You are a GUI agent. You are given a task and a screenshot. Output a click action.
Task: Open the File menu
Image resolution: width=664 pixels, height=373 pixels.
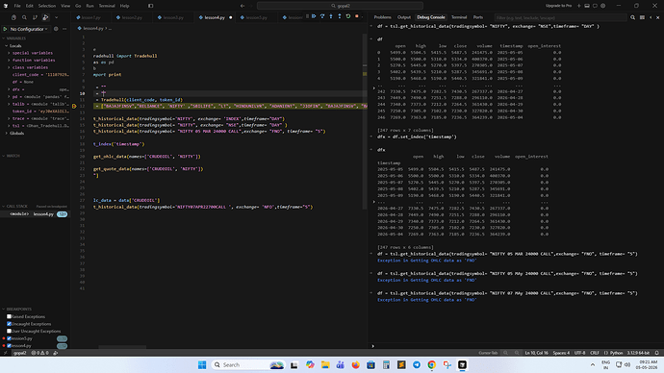click(x=17, y=6)
